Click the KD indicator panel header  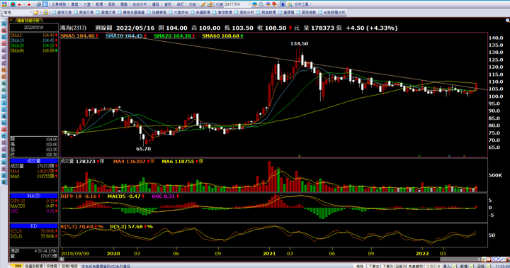(34, 225)
